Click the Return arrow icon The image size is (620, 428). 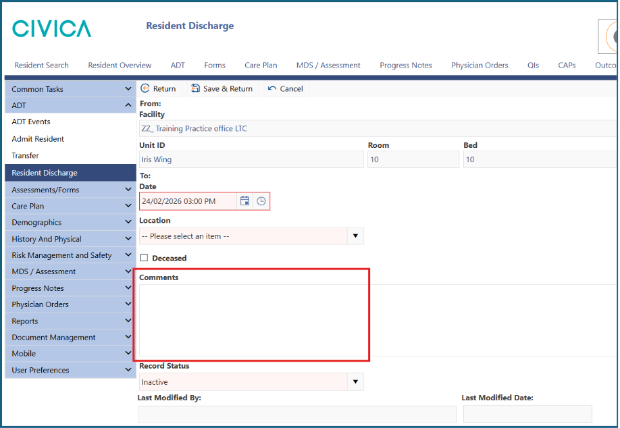[x=145, y=88]
